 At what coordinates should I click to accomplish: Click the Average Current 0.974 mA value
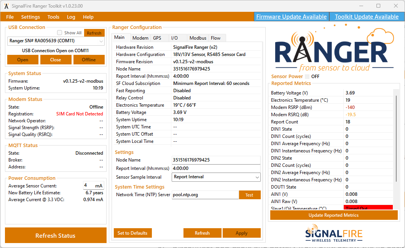(x=93, y=200)
